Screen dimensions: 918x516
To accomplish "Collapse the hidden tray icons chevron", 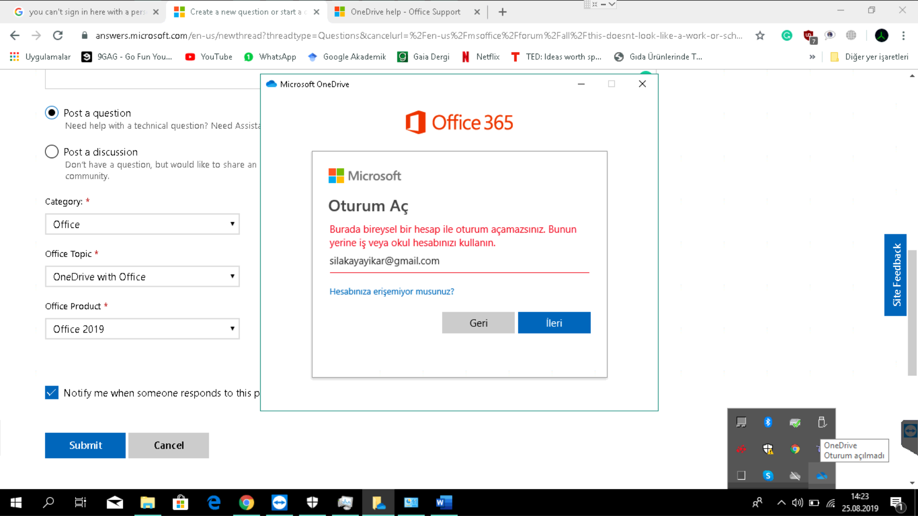I will point(781,503).
